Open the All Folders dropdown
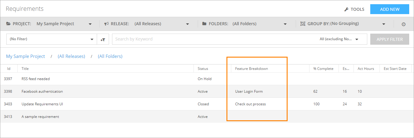 point(285,24)
